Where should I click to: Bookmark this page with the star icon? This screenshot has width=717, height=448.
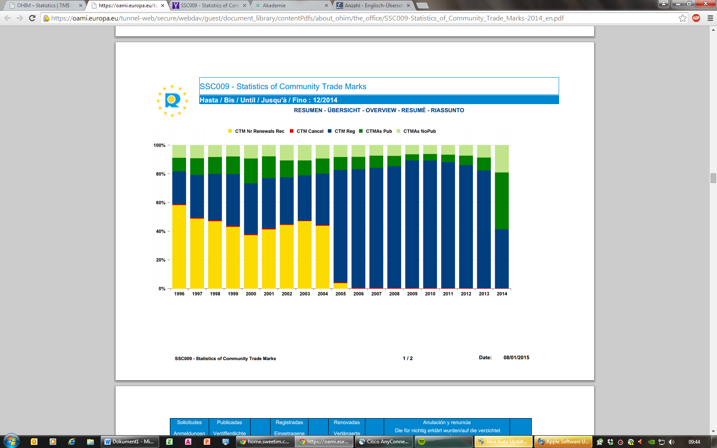pos(682,18)
